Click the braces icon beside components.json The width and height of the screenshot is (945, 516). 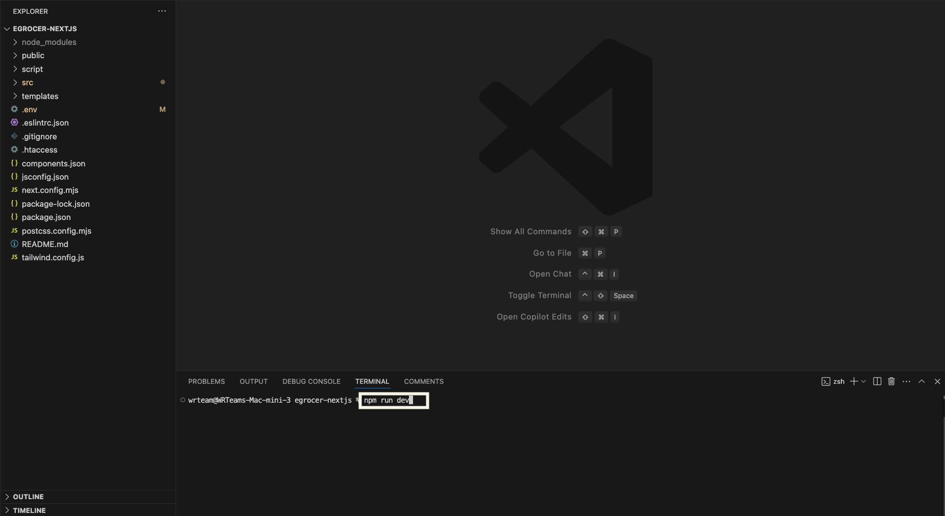pos(14,163)
